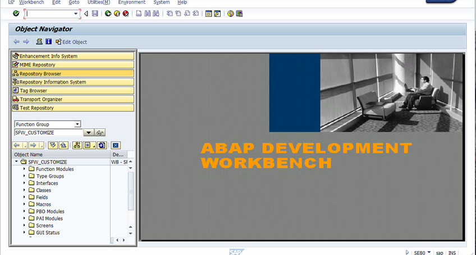Viewport: 476px width, 255px height.
Task: Click the SFW_CUSTOMIZE object name input field
Action: (49, 132)
